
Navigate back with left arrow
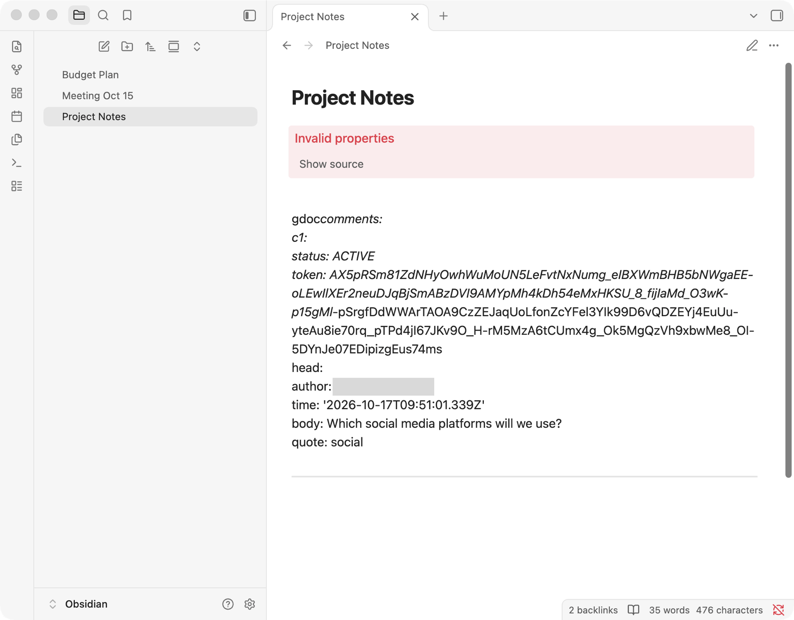point(287,45)
